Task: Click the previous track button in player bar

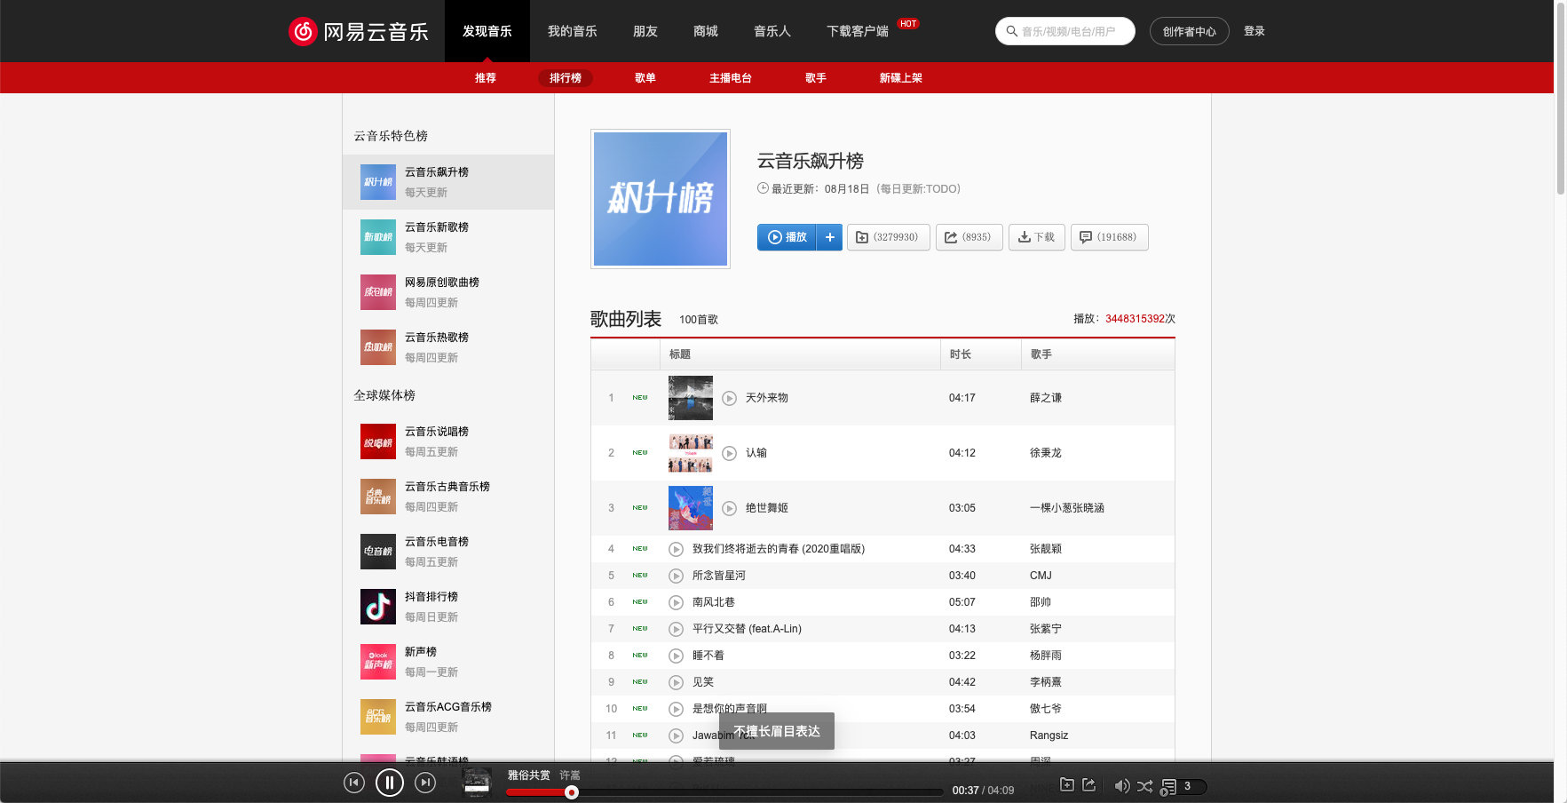Action: coord(354,783)
